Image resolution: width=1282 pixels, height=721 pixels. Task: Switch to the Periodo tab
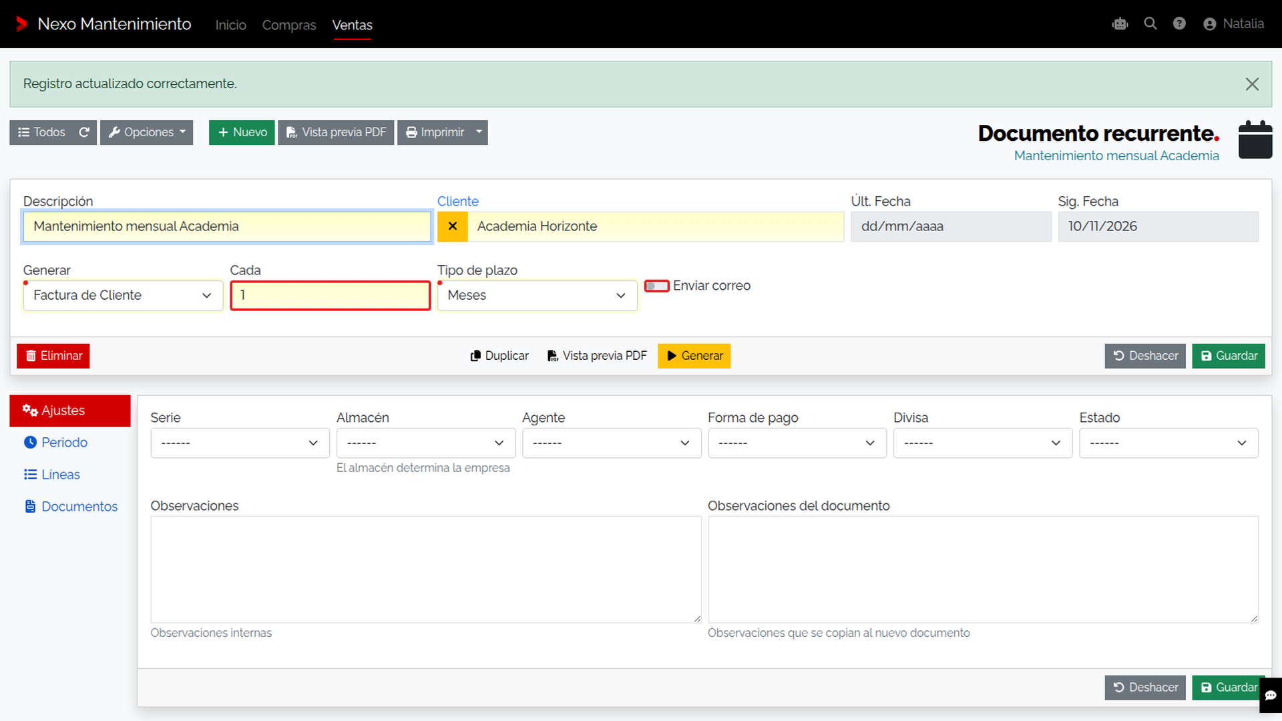coord(70,443)
